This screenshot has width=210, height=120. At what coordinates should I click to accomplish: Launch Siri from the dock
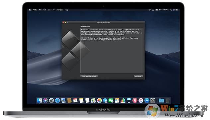pyautogui.click(x=45, y=100)
